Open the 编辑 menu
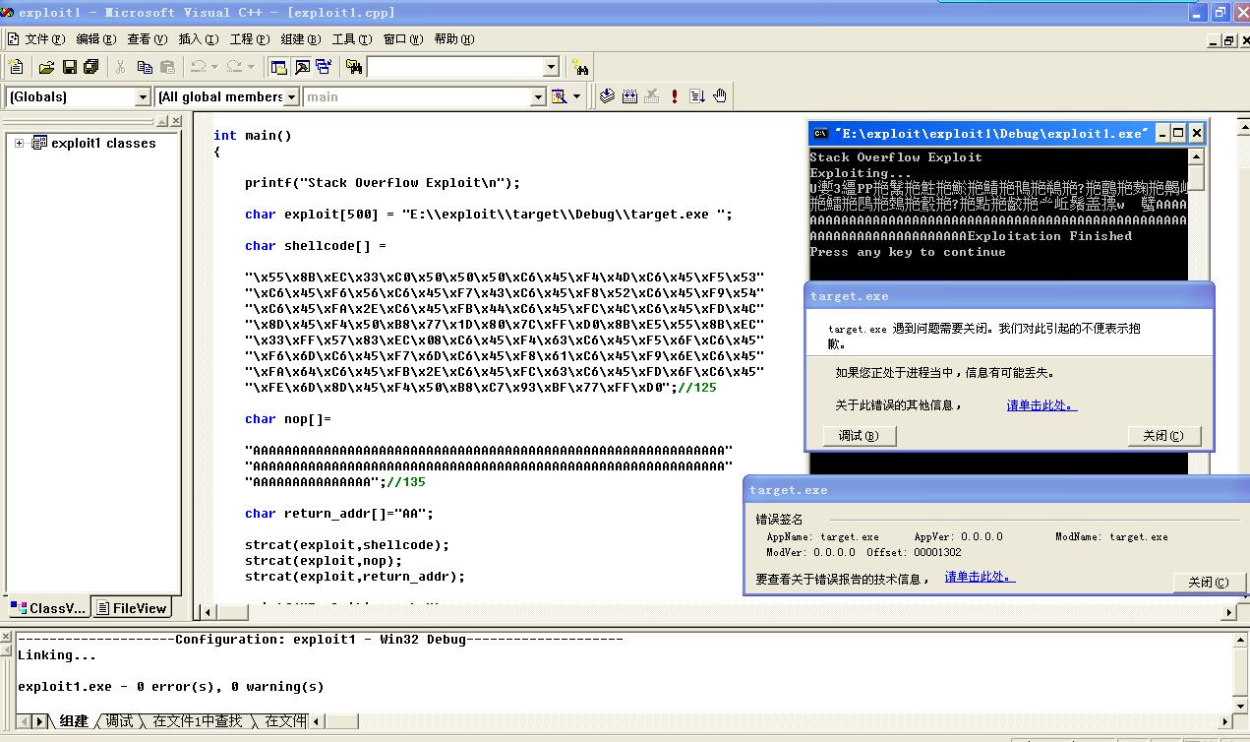This screenshot has height=742, width=1250. pyautogui.click(x=96, y=39)
